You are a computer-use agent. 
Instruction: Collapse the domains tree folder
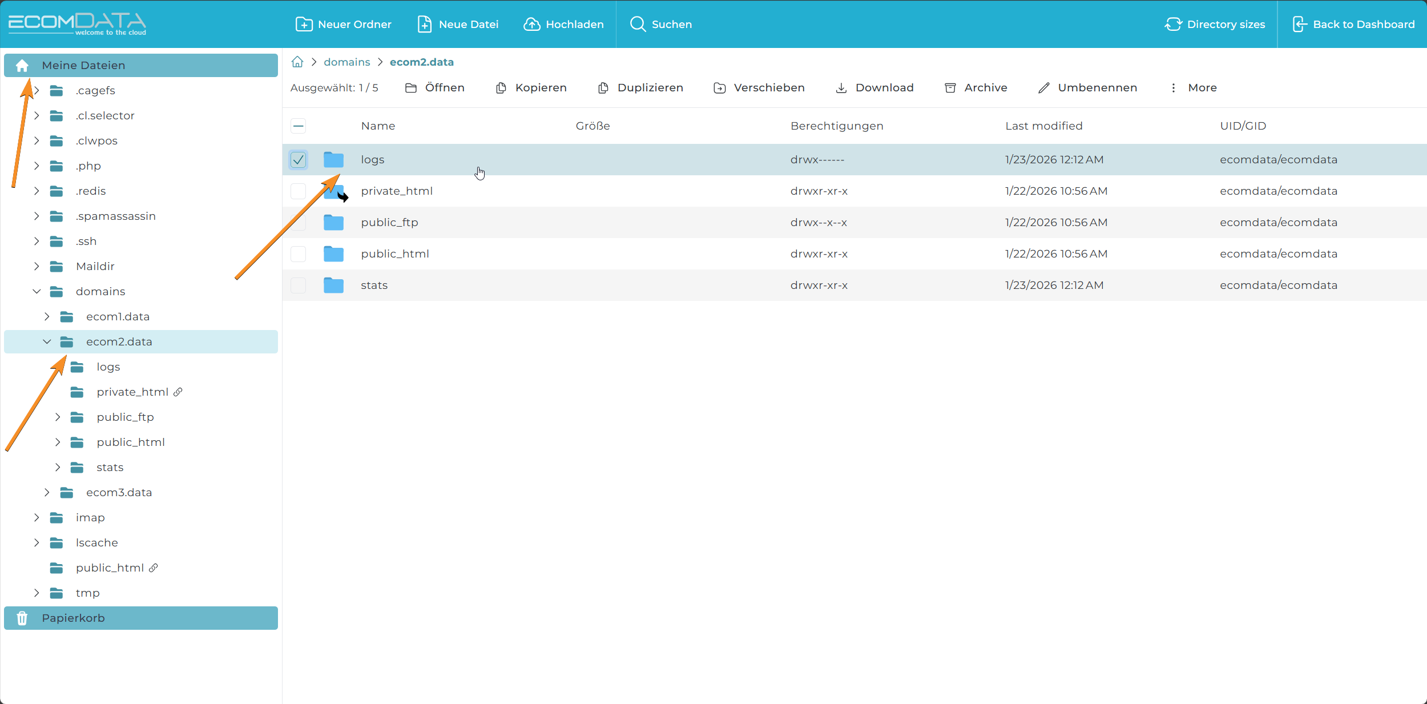37,291
